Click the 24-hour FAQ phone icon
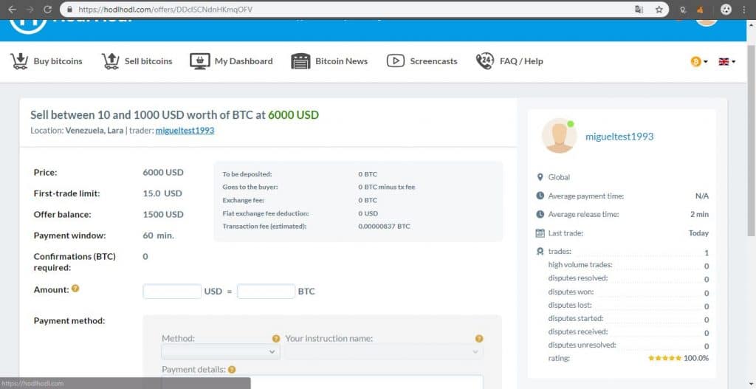Screen dimensions: 756x389 pos(484,61)
